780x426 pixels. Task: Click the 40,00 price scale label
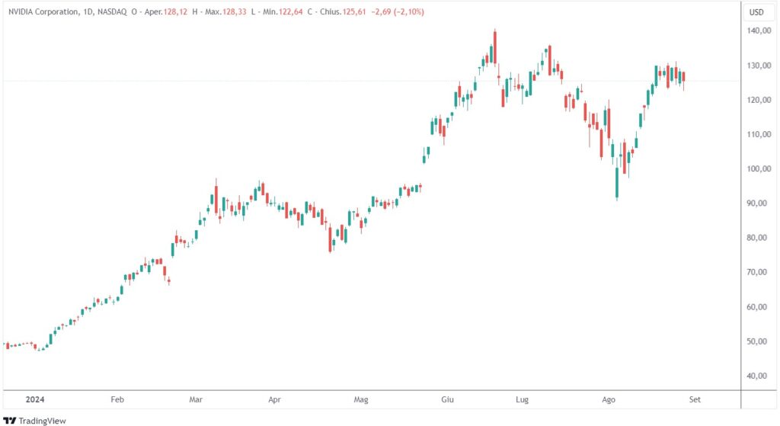click(759, 376)
